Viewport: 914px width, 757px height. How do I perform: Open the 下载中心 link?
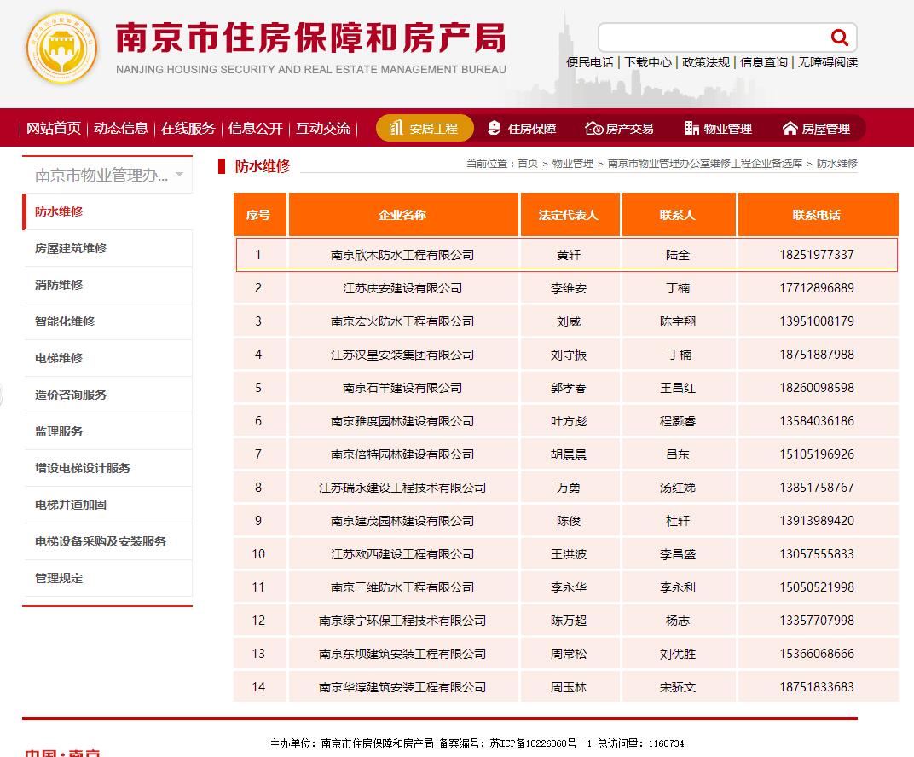coord(648,62)
